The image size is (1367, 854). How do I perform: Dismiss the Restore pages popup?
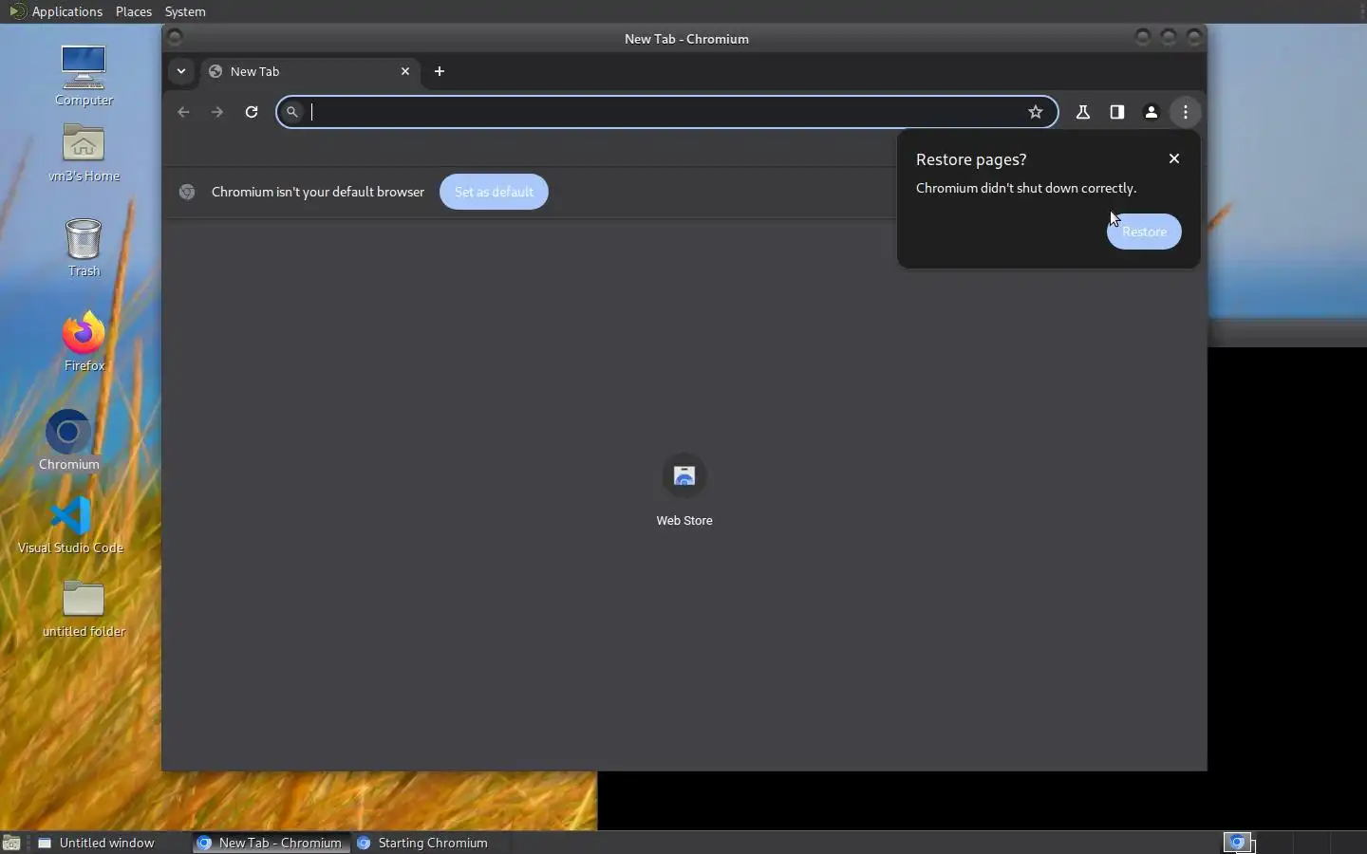(x=1174, y=158)
